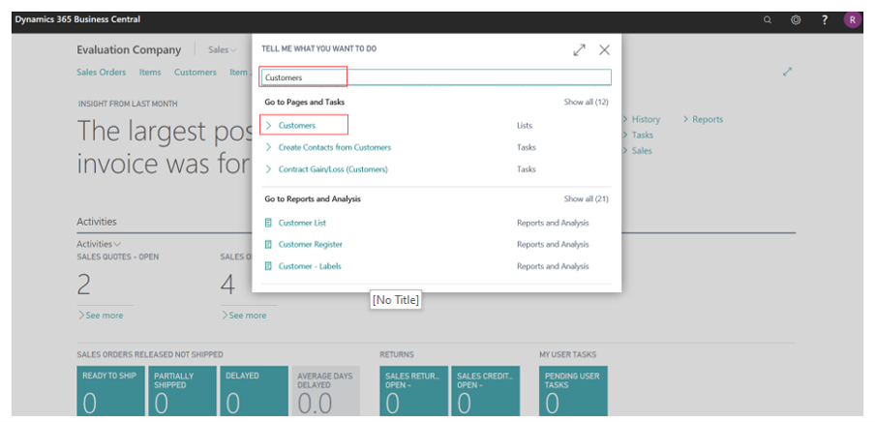Open Customers in navigation bar
The width and height of the screenshot is (875, 422).
pos(196,72)
